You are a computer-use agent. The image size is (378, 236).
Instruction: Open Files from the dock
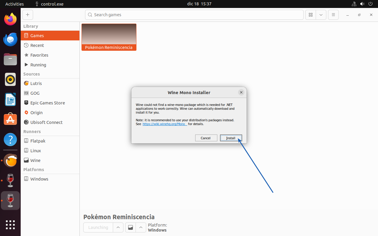(10, 60)
